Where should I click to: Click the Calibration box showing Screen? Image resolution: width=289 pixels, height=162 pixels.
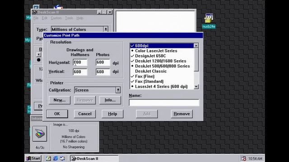point(95,90)
